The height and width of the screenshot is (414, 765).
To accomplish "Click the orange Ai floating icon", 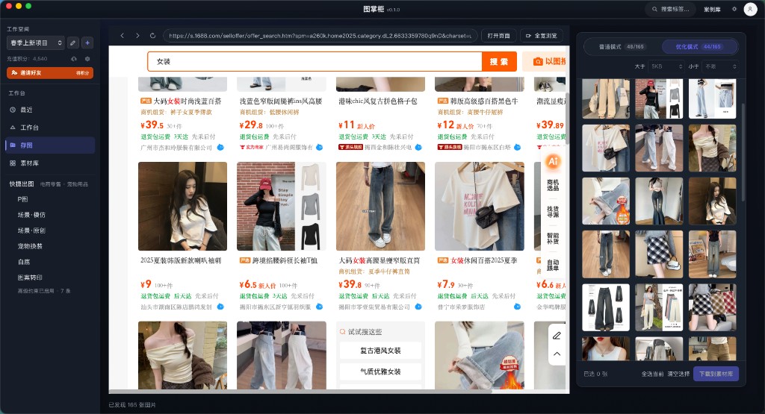I will [553, 161].
